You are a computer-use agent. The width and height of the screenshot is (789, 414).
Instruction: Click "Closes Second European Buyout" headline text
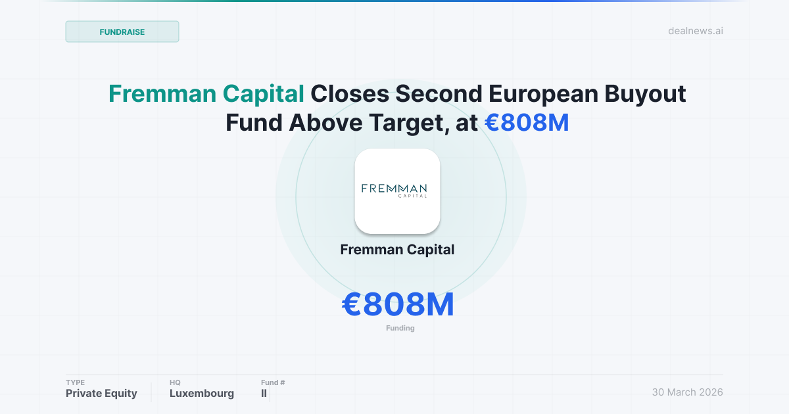click(x=498, y=94)
